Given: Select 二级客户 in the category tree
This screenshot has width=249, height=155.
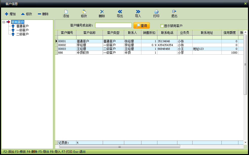Looking at the screenshot, I should [x=22, y=34].
